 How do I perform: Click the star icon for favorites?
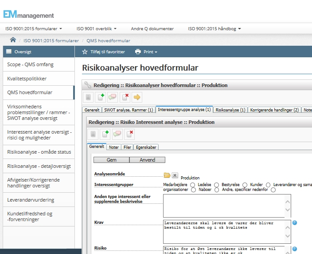pyautogui.click(x=85, y=52)
